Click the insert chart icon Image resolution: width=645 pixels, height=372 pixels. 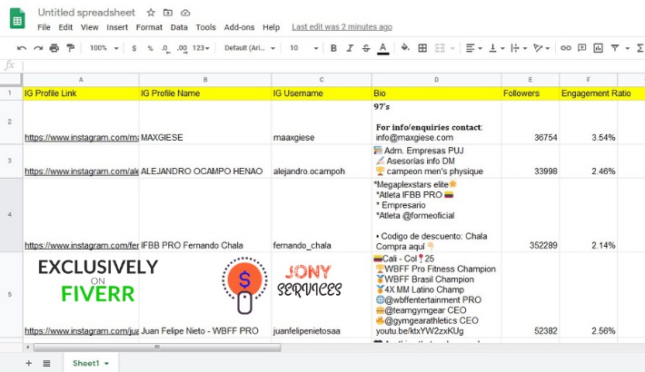pyautogui.click(x=599, y=48)
